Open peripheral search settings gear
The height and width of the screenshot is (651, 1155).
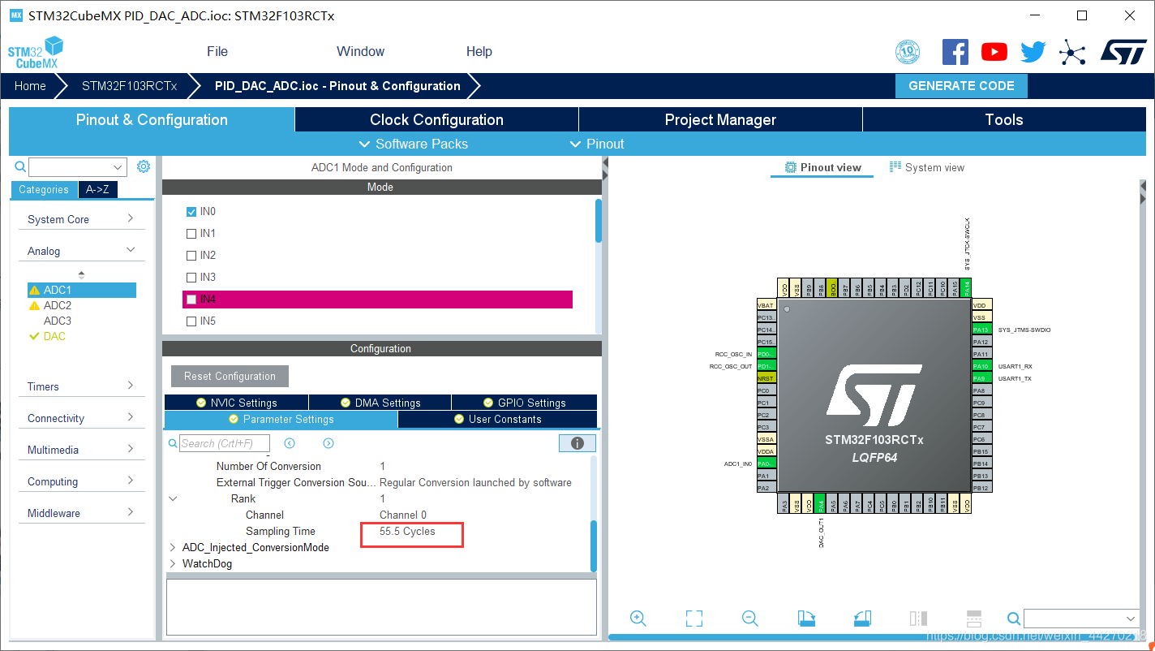coord(144,166)
